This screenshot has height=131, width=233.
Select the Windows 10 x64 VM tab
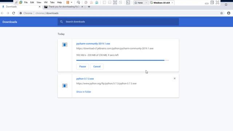pyautogui.click(x=160, y=3)
